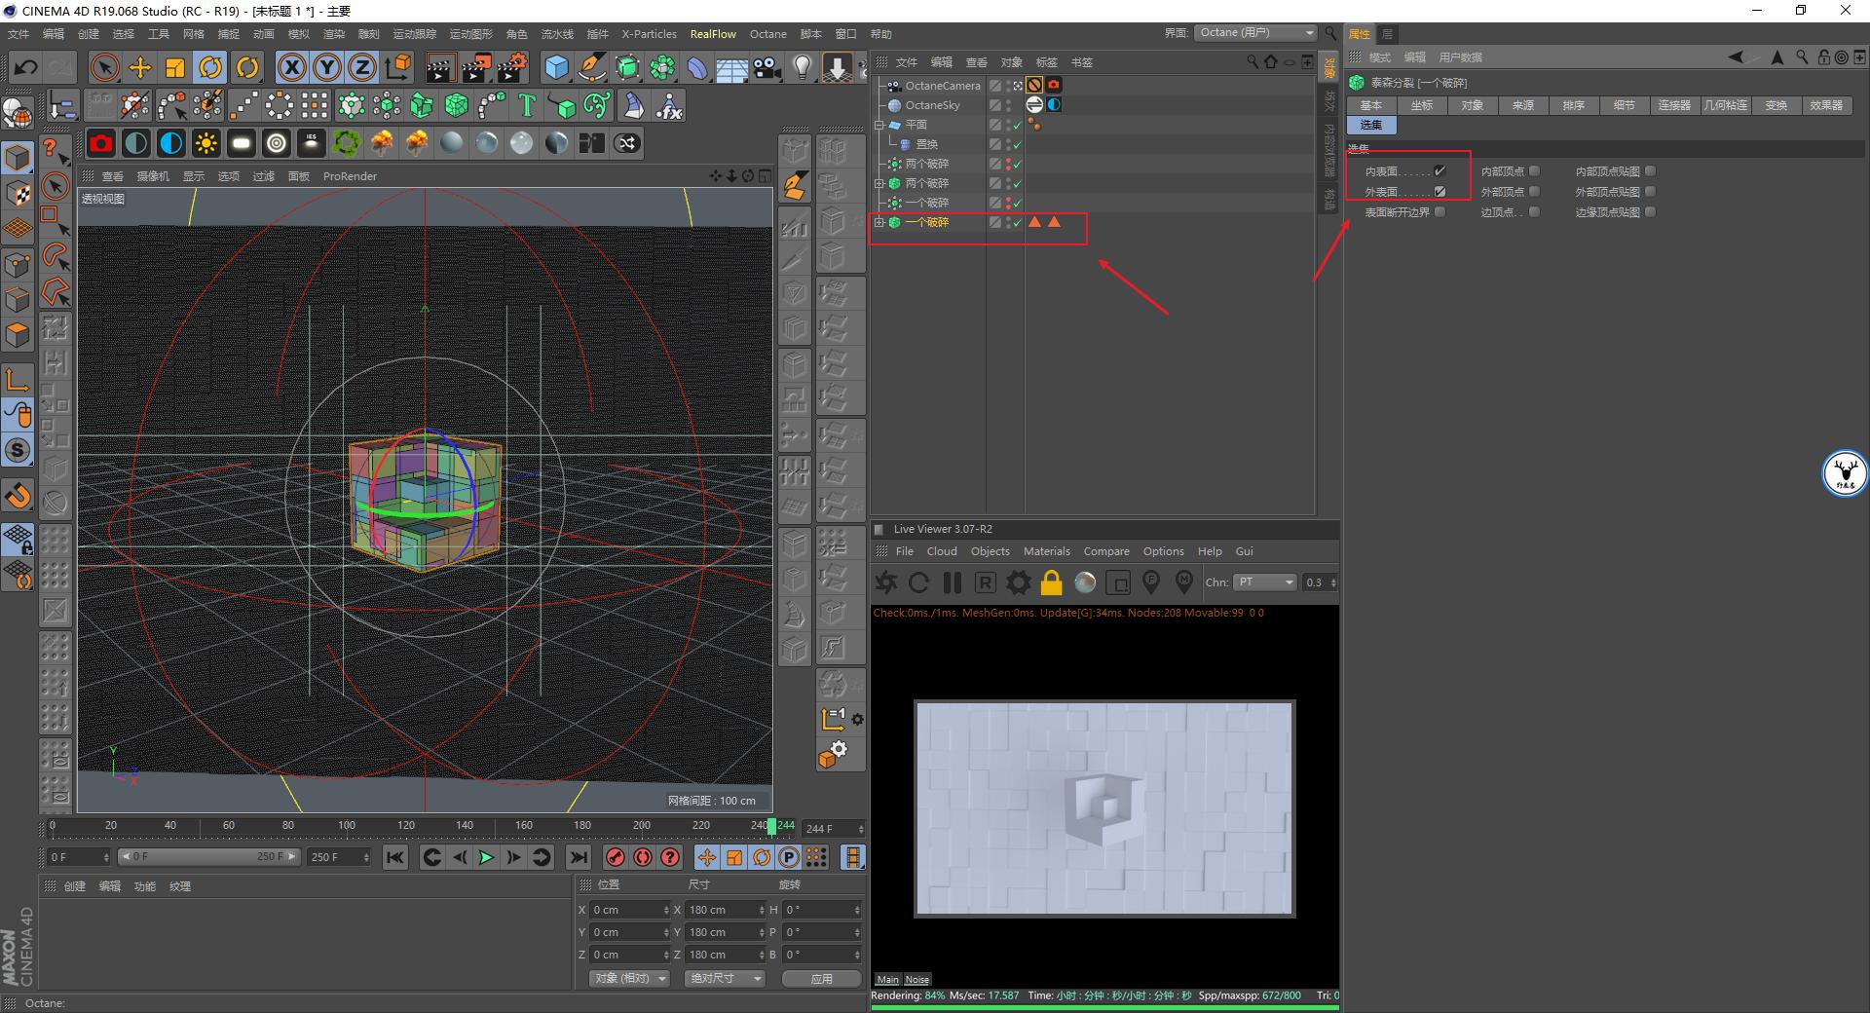Enable the 内部顶点 checkbox
This screenshot has height=1013, width=1870.
(1536, 169)
